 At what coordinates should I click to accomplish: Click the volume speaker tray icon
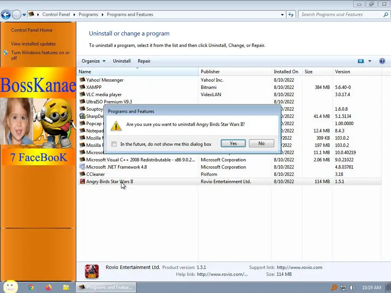coord(352,288)
